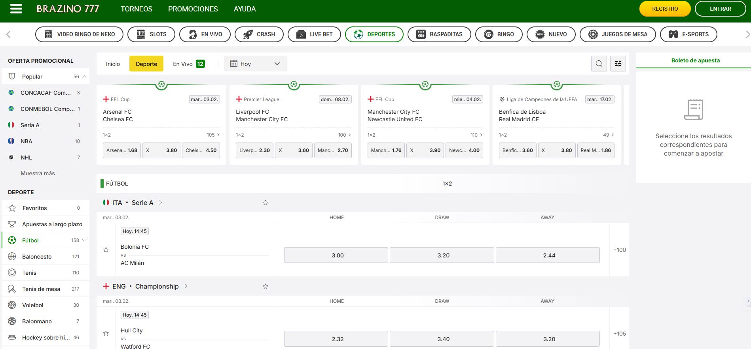This screenshot has width=751, height=349.
Task: Star the Bolonia FC vs AC Milán match
Action: tap(106, 250)
